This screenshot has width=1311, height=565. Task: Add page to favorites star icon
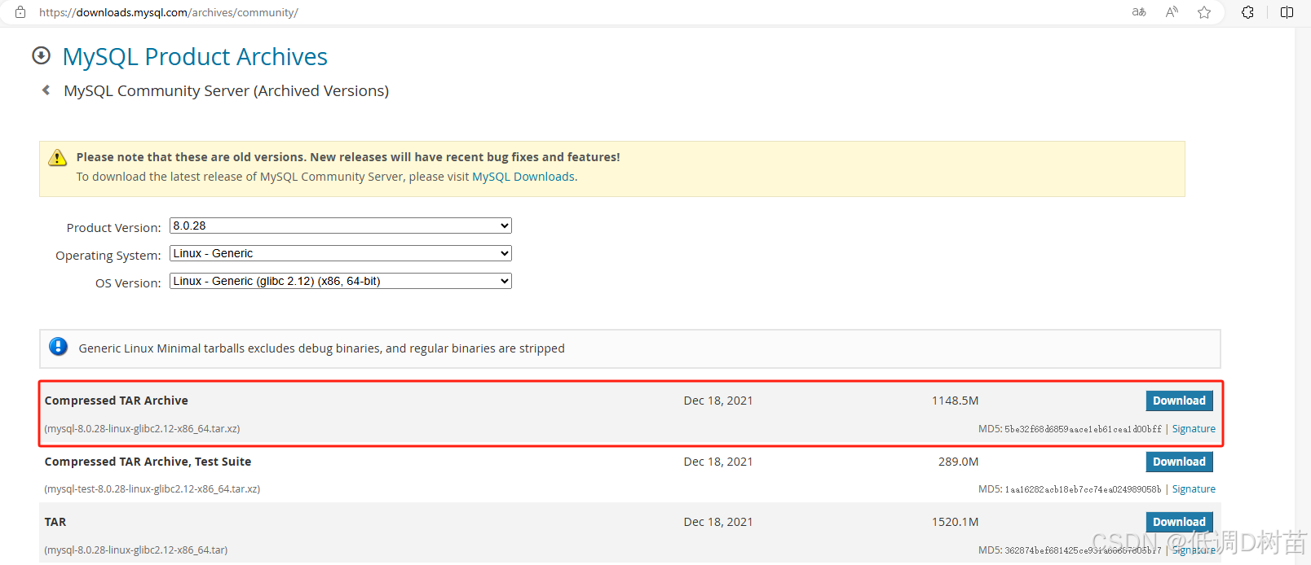(1204, 12)
